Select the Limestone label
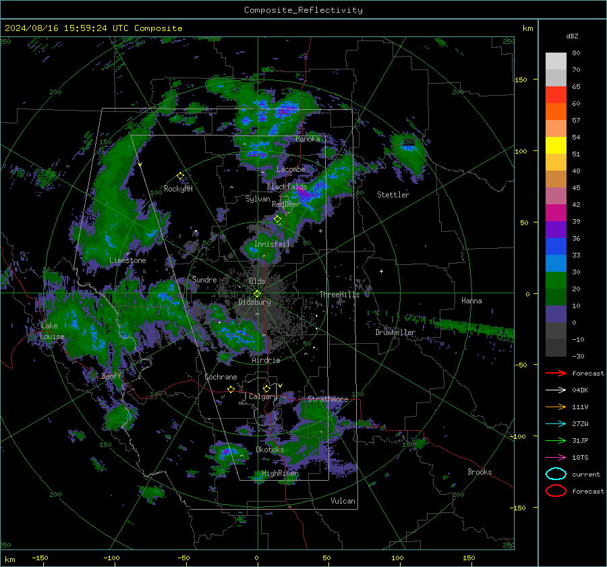The height and width of the screenshot is (567, 607). pyautogui.click(x=127, y=260)
